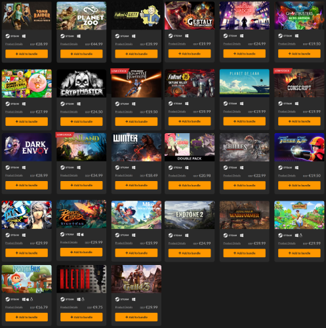
Task: Click the Windows icon under The Guild 3
Action: [134, 299]
